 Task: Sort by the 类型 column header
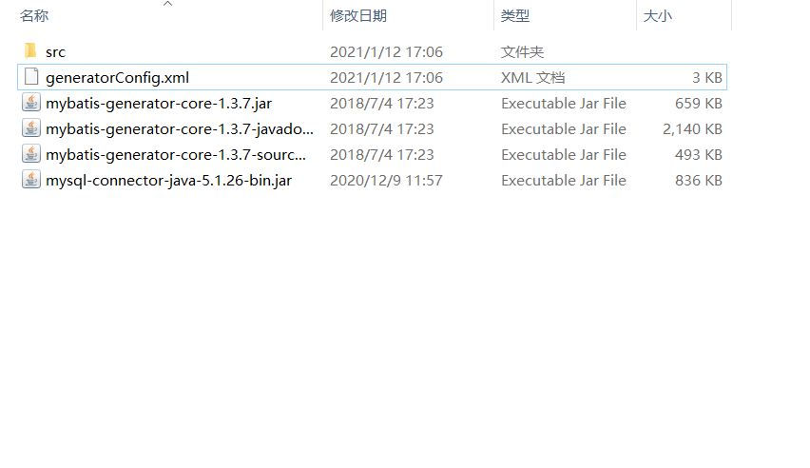(x=515, y=16)
